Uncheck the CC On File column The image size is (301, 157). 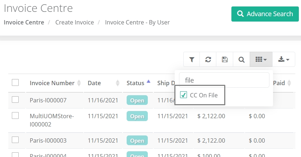184,95
